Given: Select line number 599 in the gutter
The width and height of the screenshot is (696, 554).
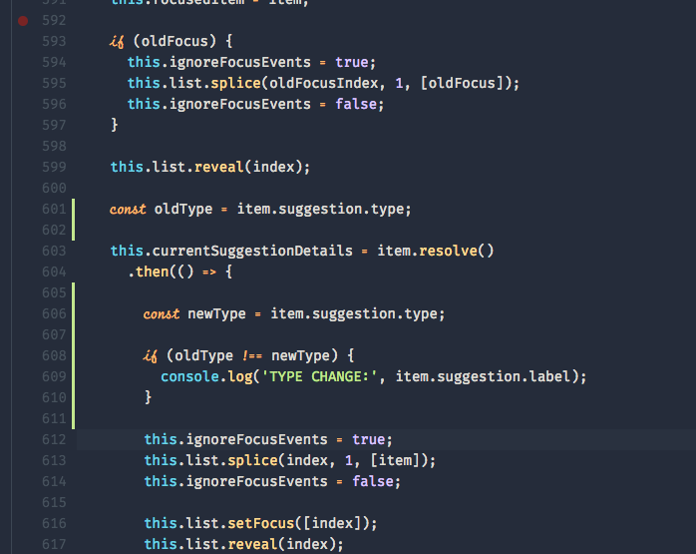Looking at the screenshot, I should tap(54, 167).
